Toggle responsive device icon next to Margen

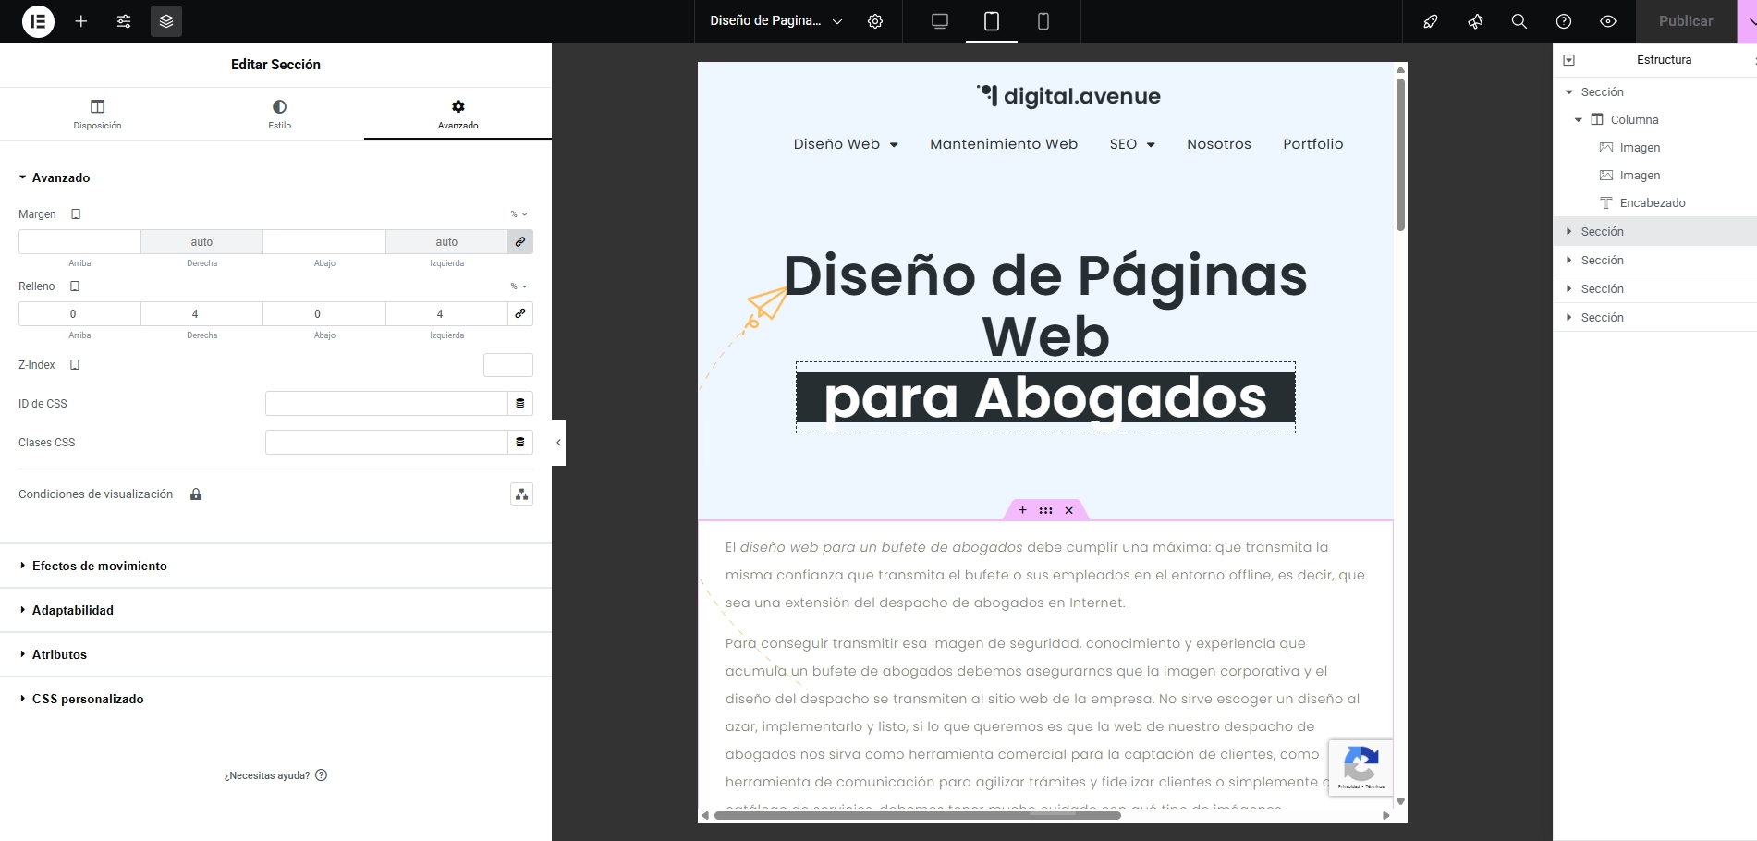[x=75, y=213]
